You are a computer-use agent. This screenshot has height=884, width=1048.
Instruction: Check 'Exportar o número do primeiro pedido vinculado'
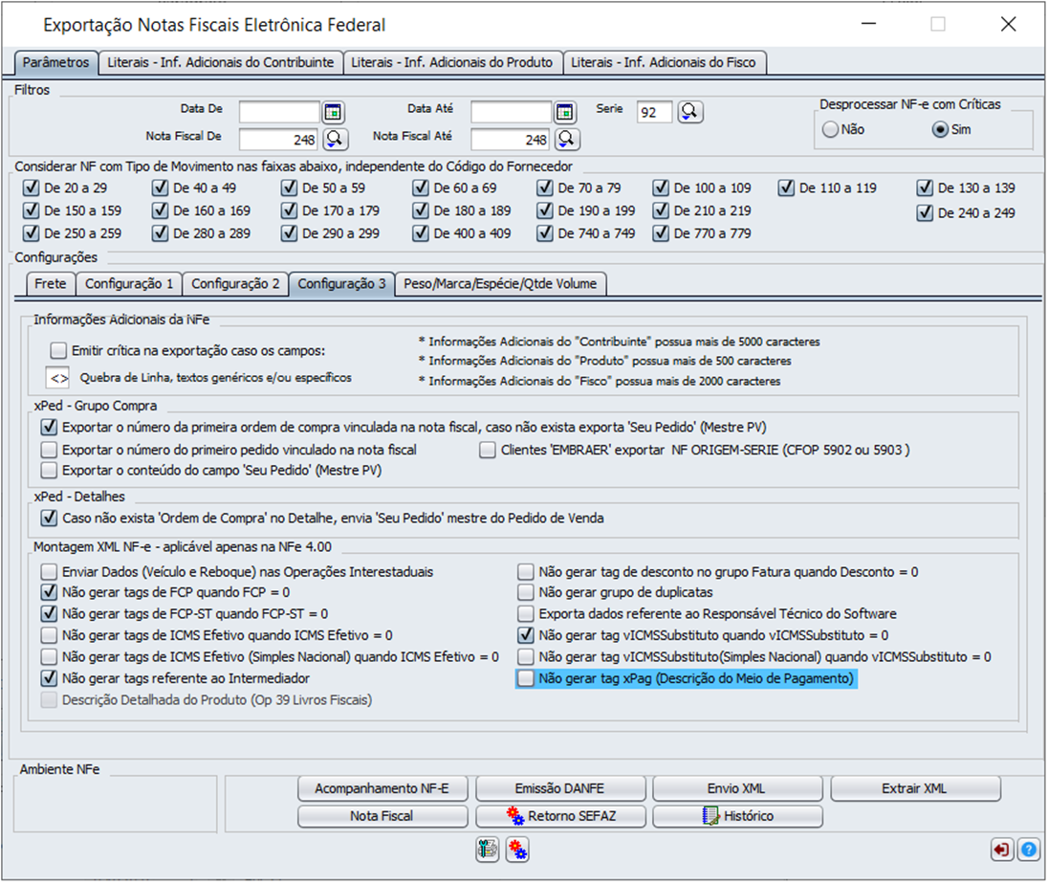(49, 450)
